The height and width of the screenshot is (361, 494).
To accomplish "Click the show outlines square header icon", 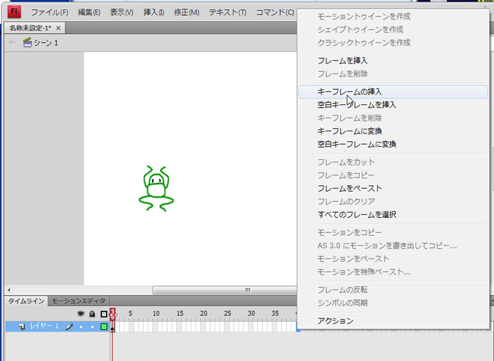I will coord(104,314).
